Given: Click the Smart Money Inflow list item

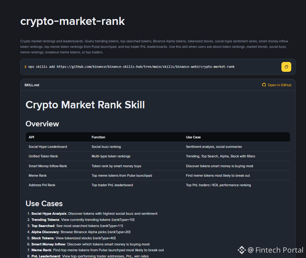Looking at the screenshot, I should tap(91, 245).
